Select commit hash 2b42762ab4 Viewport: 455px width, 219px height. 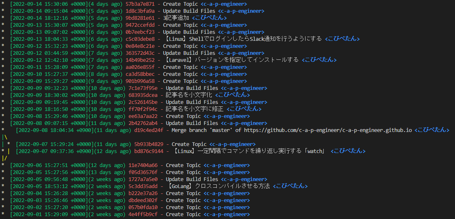pyautogui.click(x=143, y=123)
